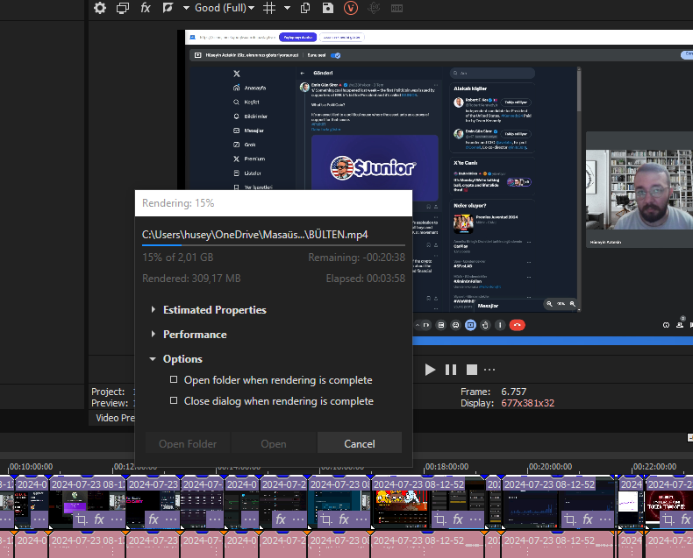The image size is (693, 558).
Task: Copy preview snapshot to clipboard icon
Action: pyautogui.click(x=305, y=8)
